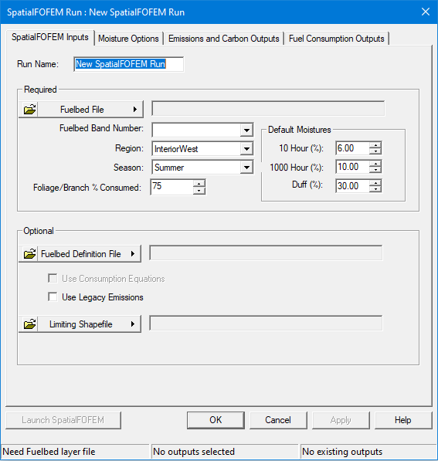Click the Fuelbed File folder icon
This screenshot has height=461, width=438.
point(29,110)
